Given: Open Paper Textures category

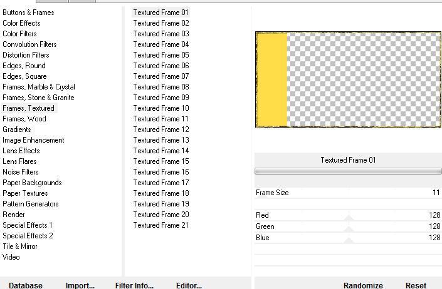Looking at the screenshot, I should [x=25, y=193].
